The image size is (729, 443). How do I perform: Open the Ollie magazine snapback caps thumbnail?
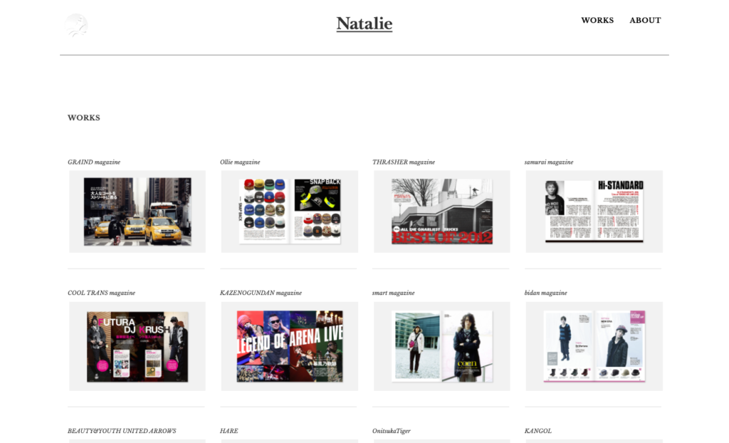[x=290, y=212]
